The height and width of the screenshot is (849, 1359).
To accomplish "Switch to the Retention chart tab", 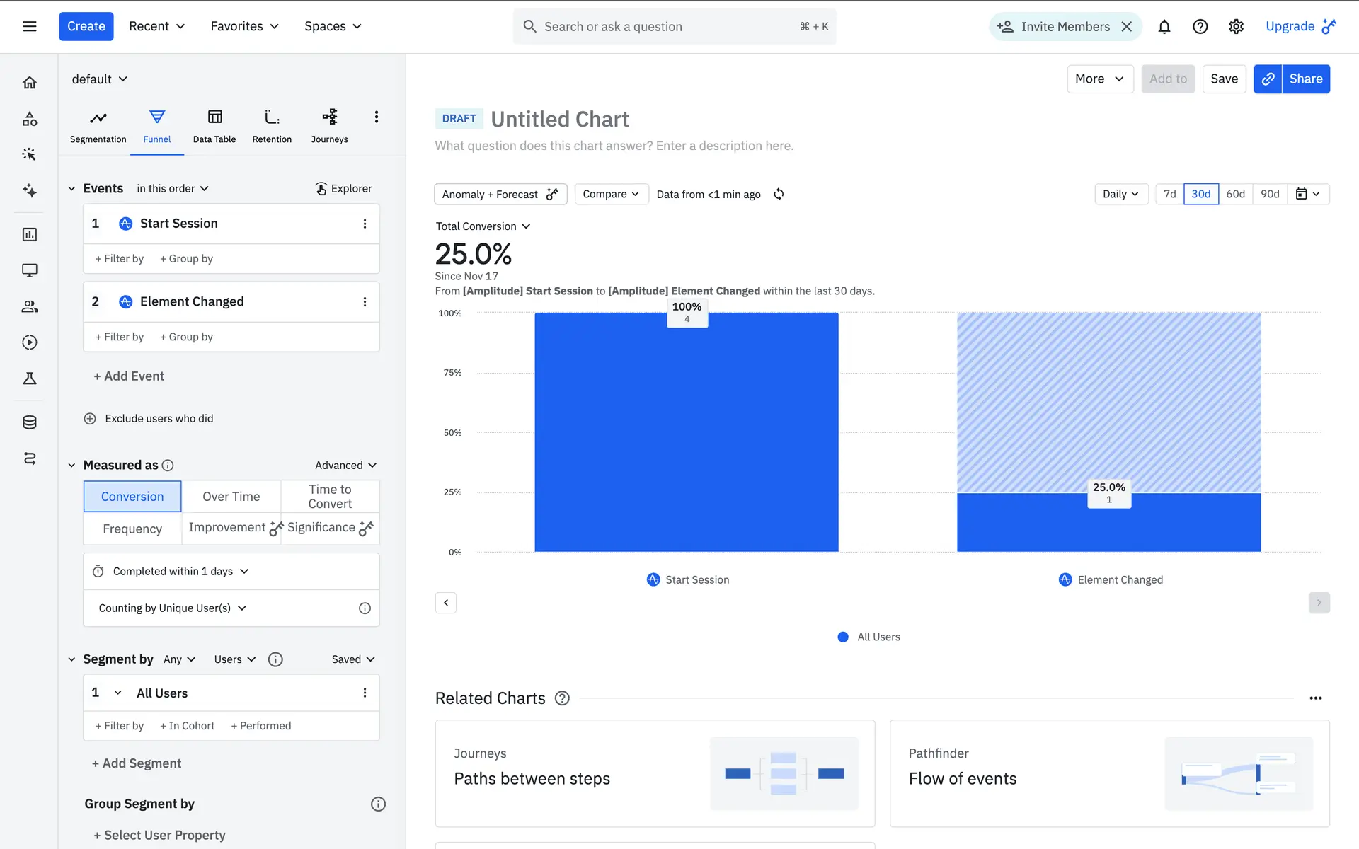I will tap(272, 126).
